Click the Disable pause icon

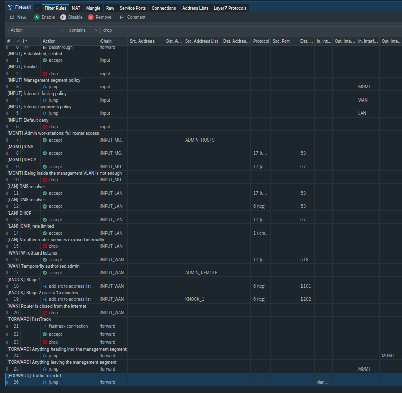63,17
